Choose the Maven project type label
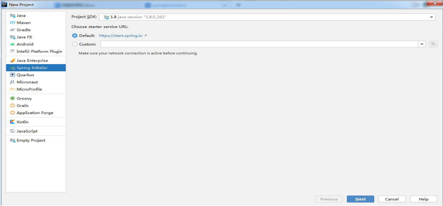This screenshot has height=206, width=443. coord(24,23)
